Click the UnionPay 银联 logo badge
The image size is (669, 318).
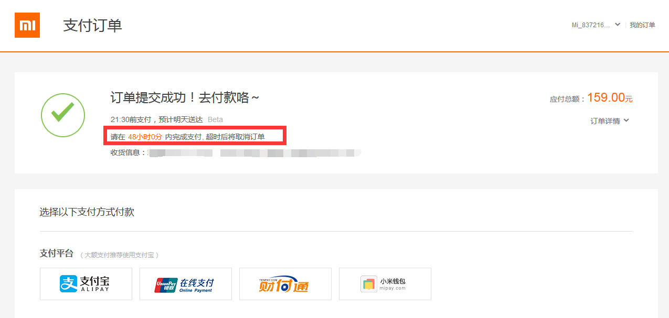(166, 284)
